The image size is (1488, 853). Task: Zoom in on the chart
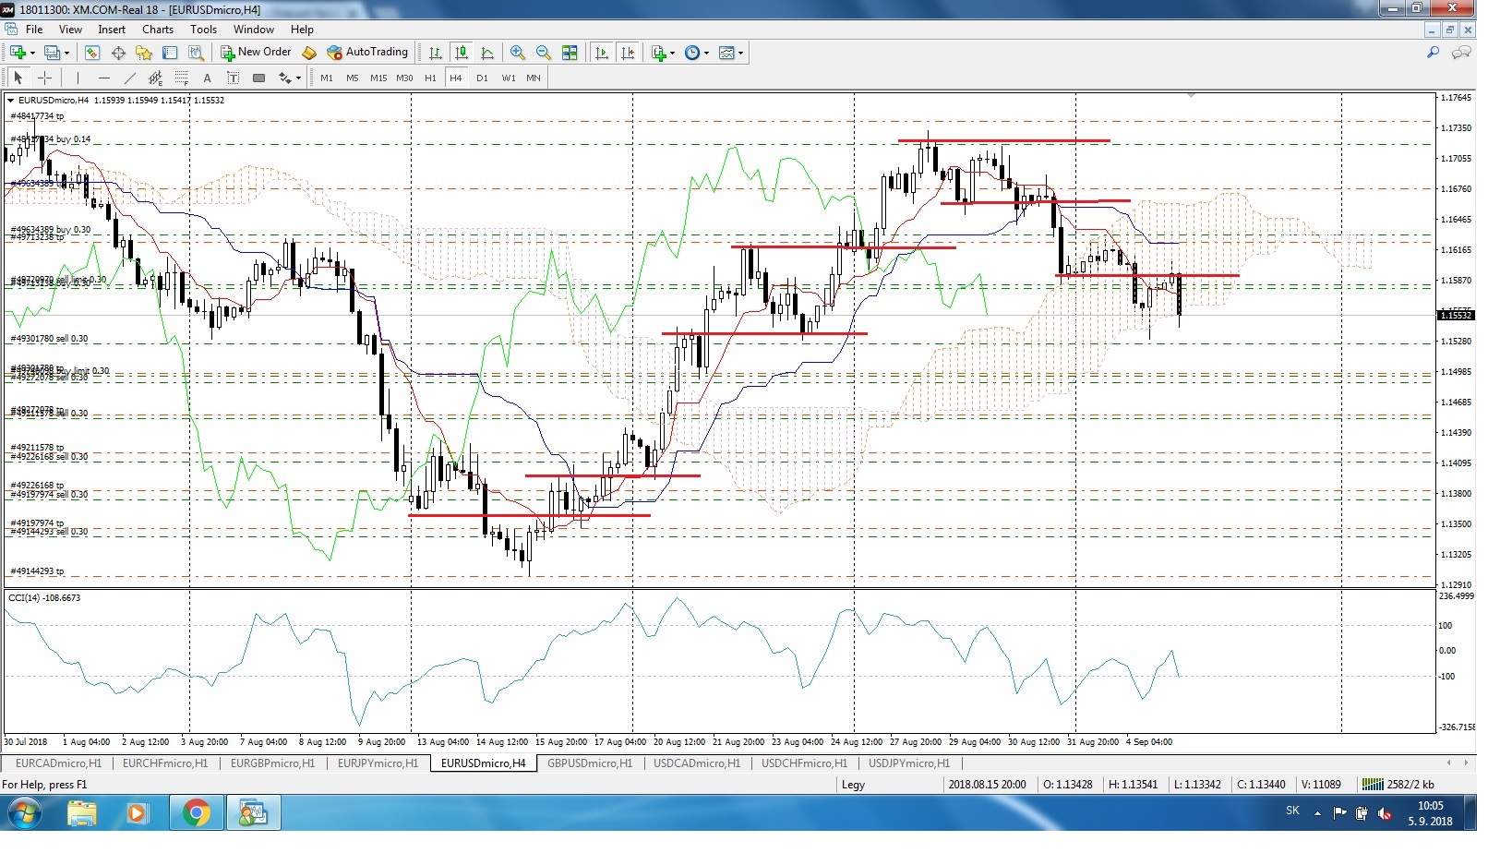click(518, 53)
